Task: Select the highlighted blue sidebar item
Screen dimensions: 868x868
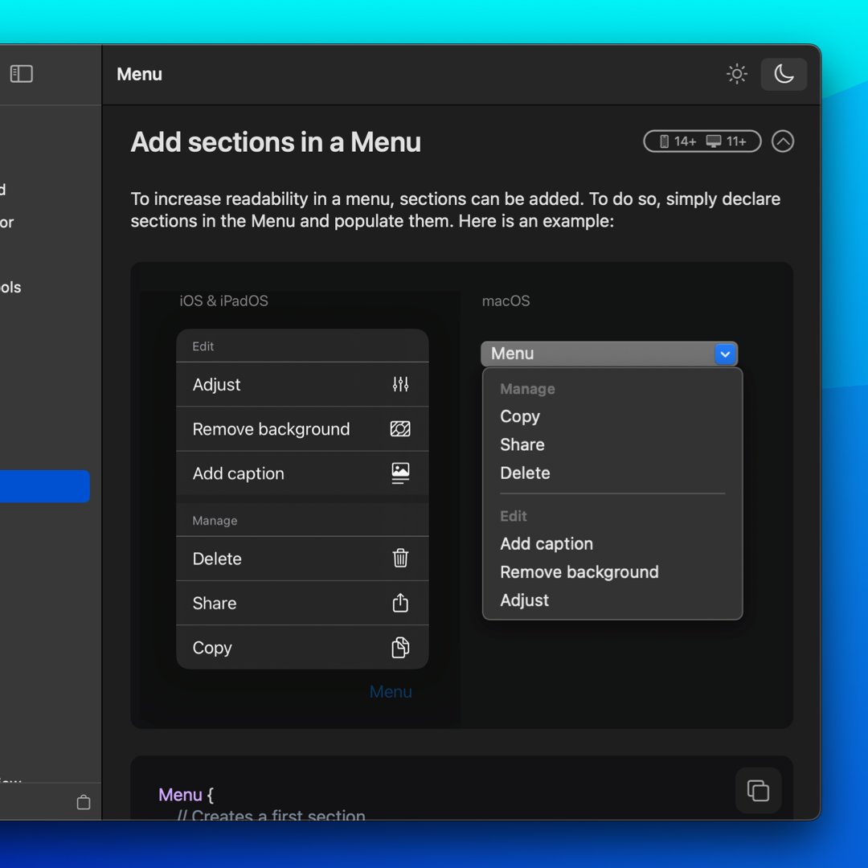Action: [44, 486]
